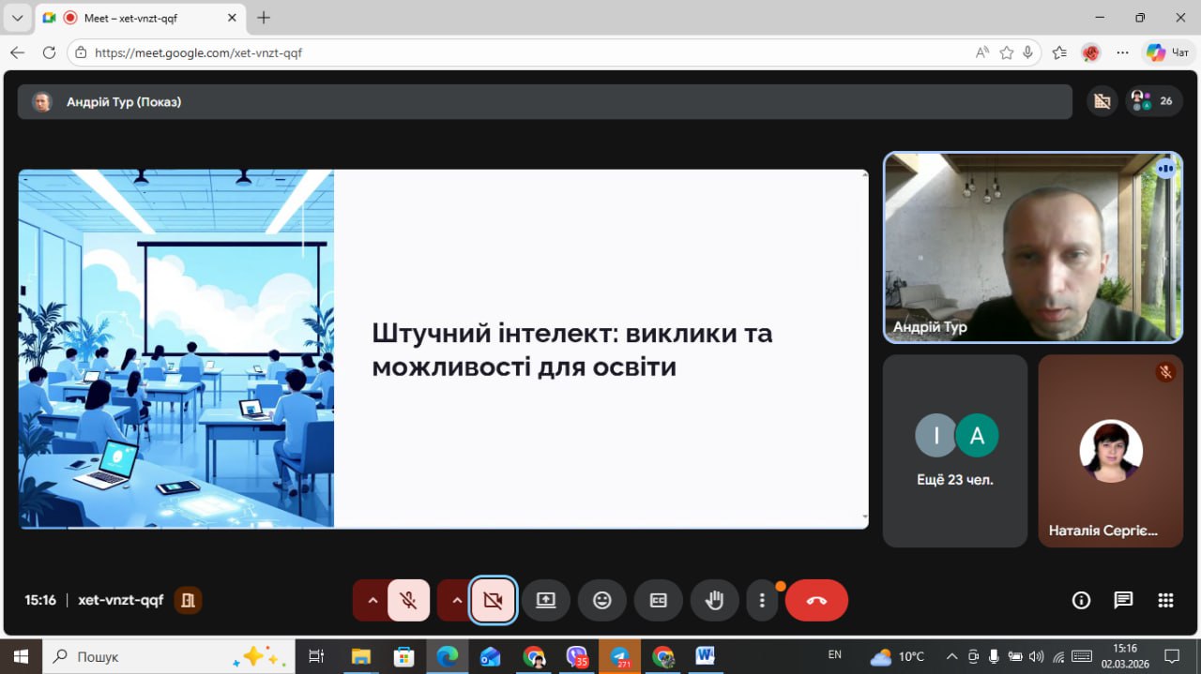1201x674 pixels.
Task: Open the participants list showing 26
Action: 1154,101
